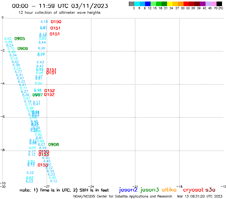Click the green time label '0906'
The width and height of the screenshot is (226, 199).
(23, 49)
